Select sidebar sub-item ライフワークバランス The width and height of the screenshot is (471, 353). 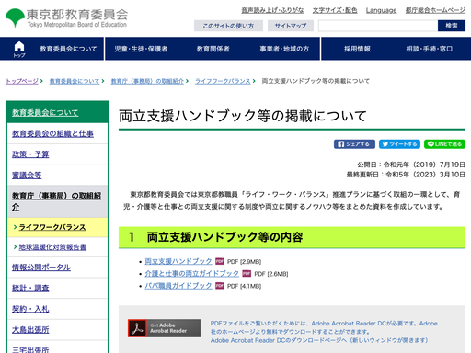point(52,227)
